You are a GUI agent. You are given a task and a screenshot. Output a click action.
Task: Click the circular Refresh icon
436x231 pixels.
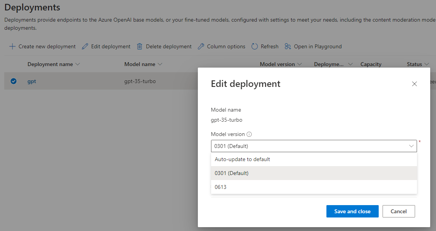click(x=254, y=46)
